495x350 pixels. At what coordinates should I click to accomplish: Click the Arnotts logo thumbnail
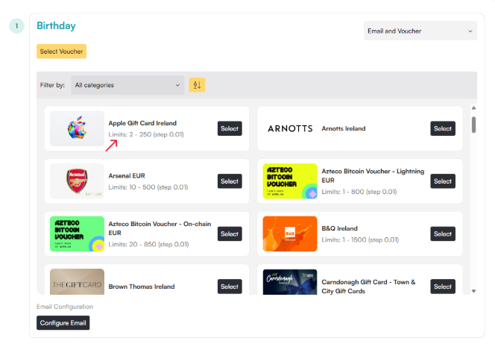[290, 128]
